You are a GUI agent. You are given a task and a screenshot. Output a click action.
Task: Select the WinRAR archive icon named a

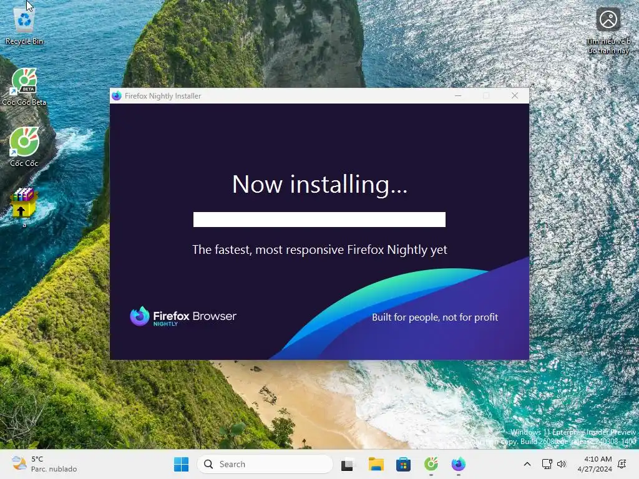coord(24,207)
